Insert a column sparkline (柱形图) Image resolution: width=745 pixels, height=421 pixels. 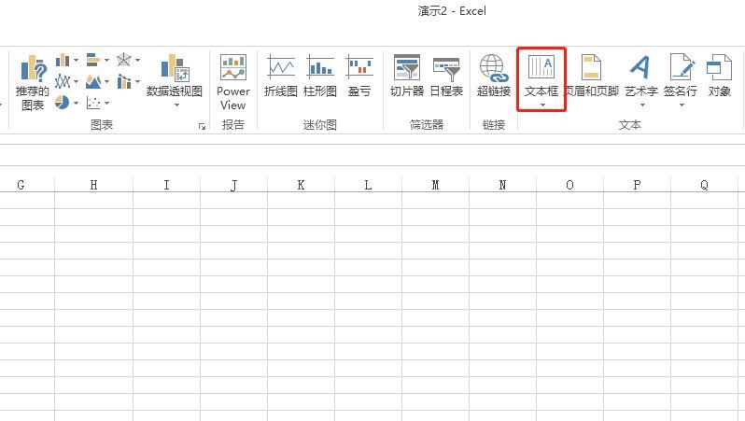319,77
